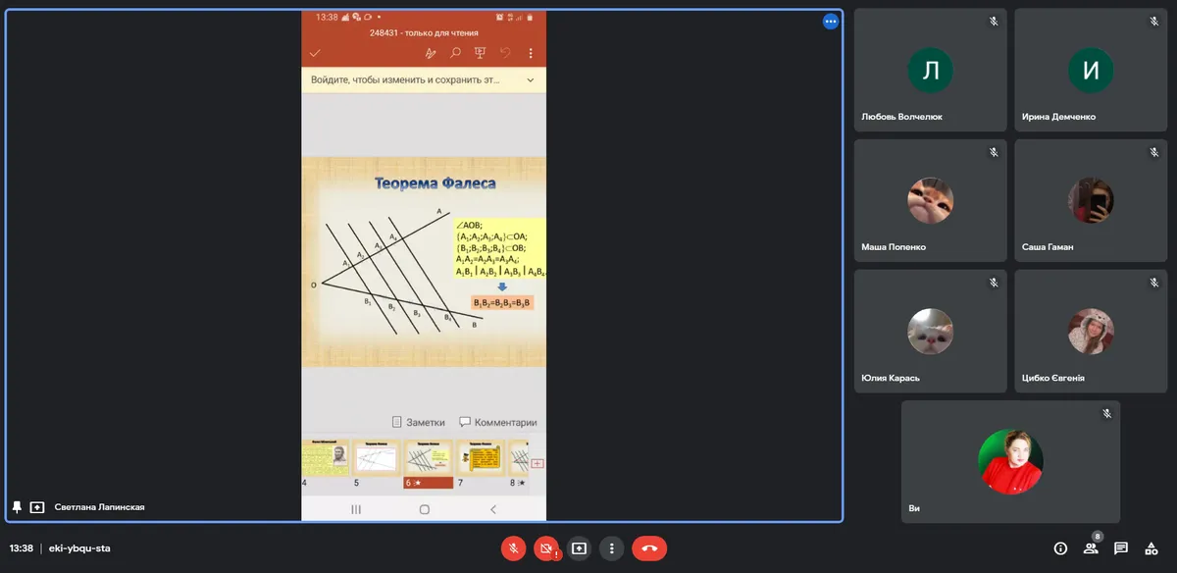Open Meet more options menu in bottom bar
Viewport: 1177px width, 573px height.
pyautogui.click(x=612, y=548)
